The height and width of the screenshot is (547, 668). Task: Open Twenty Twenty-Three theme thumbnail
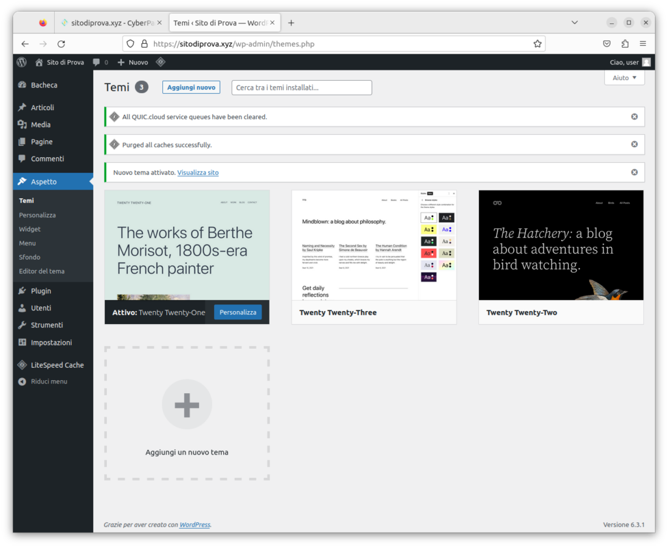tap(374, 245)
